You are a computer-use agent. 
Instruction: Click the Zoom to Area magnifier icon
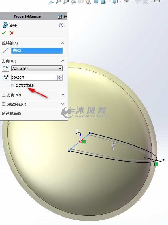click(x=66, y=2)
